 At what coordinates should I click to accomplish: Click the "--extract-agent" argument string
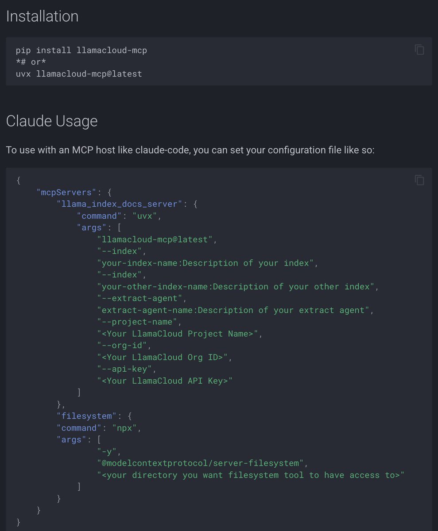(139, 298)
